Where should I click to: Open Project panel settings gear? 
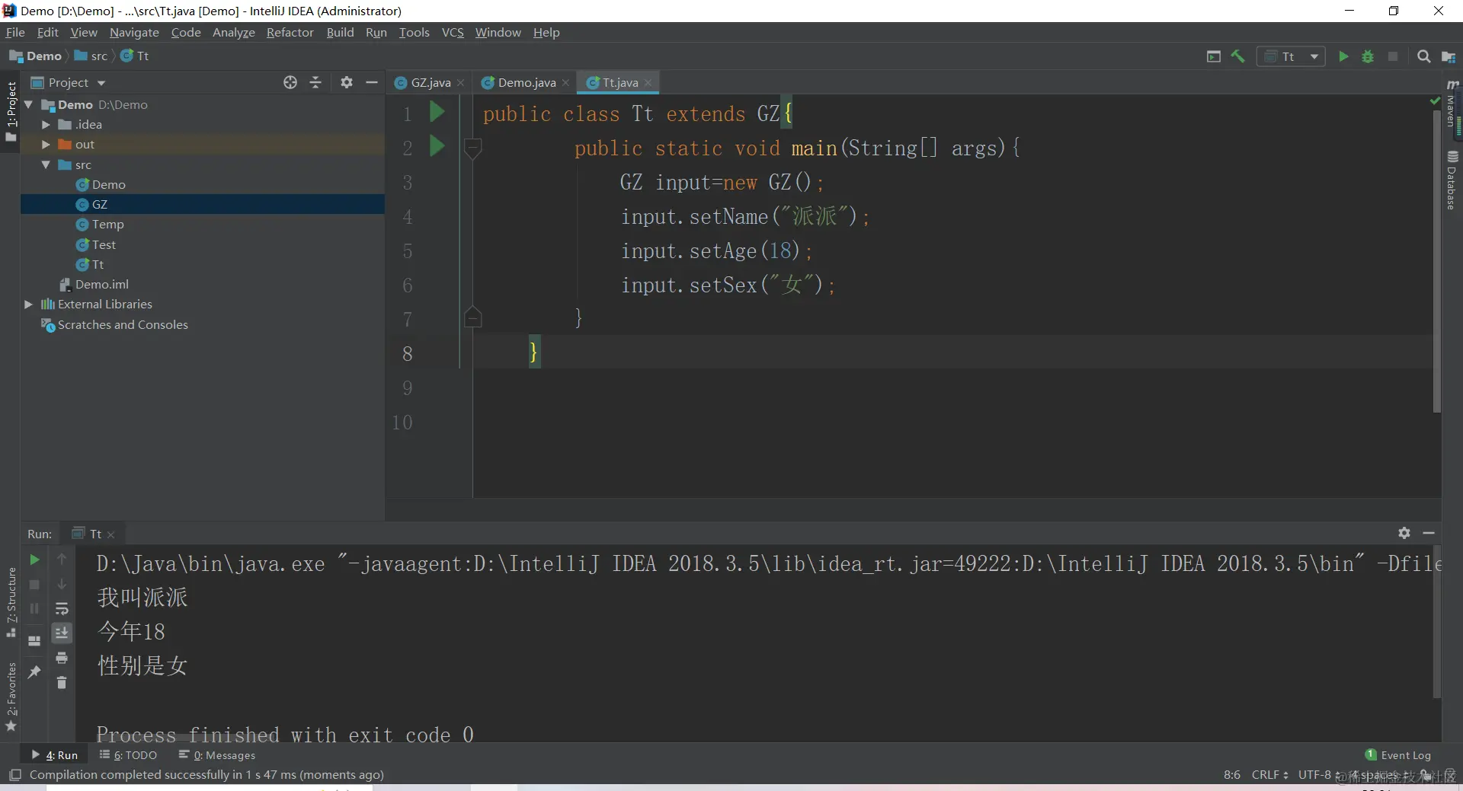347,82
